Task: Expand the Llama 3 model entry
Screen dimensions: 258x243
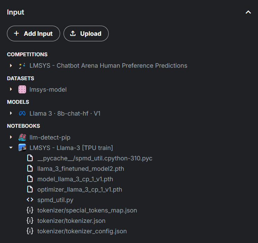Action: click(x=11, y=114)
